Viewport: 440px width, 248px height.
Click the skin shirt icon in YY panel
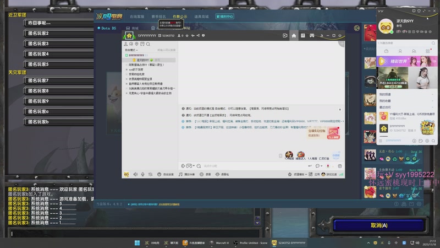point(419,10)
